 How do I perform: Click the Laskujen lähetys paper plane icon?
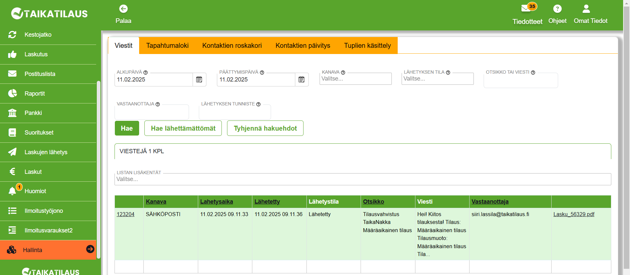12,152
